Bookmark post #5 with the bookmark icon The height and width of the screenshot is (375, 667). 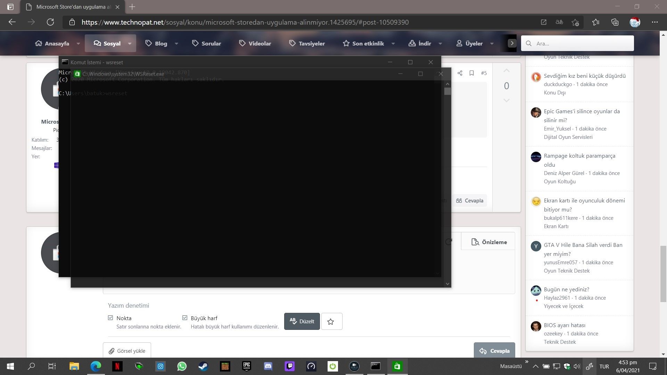[471, 73]
